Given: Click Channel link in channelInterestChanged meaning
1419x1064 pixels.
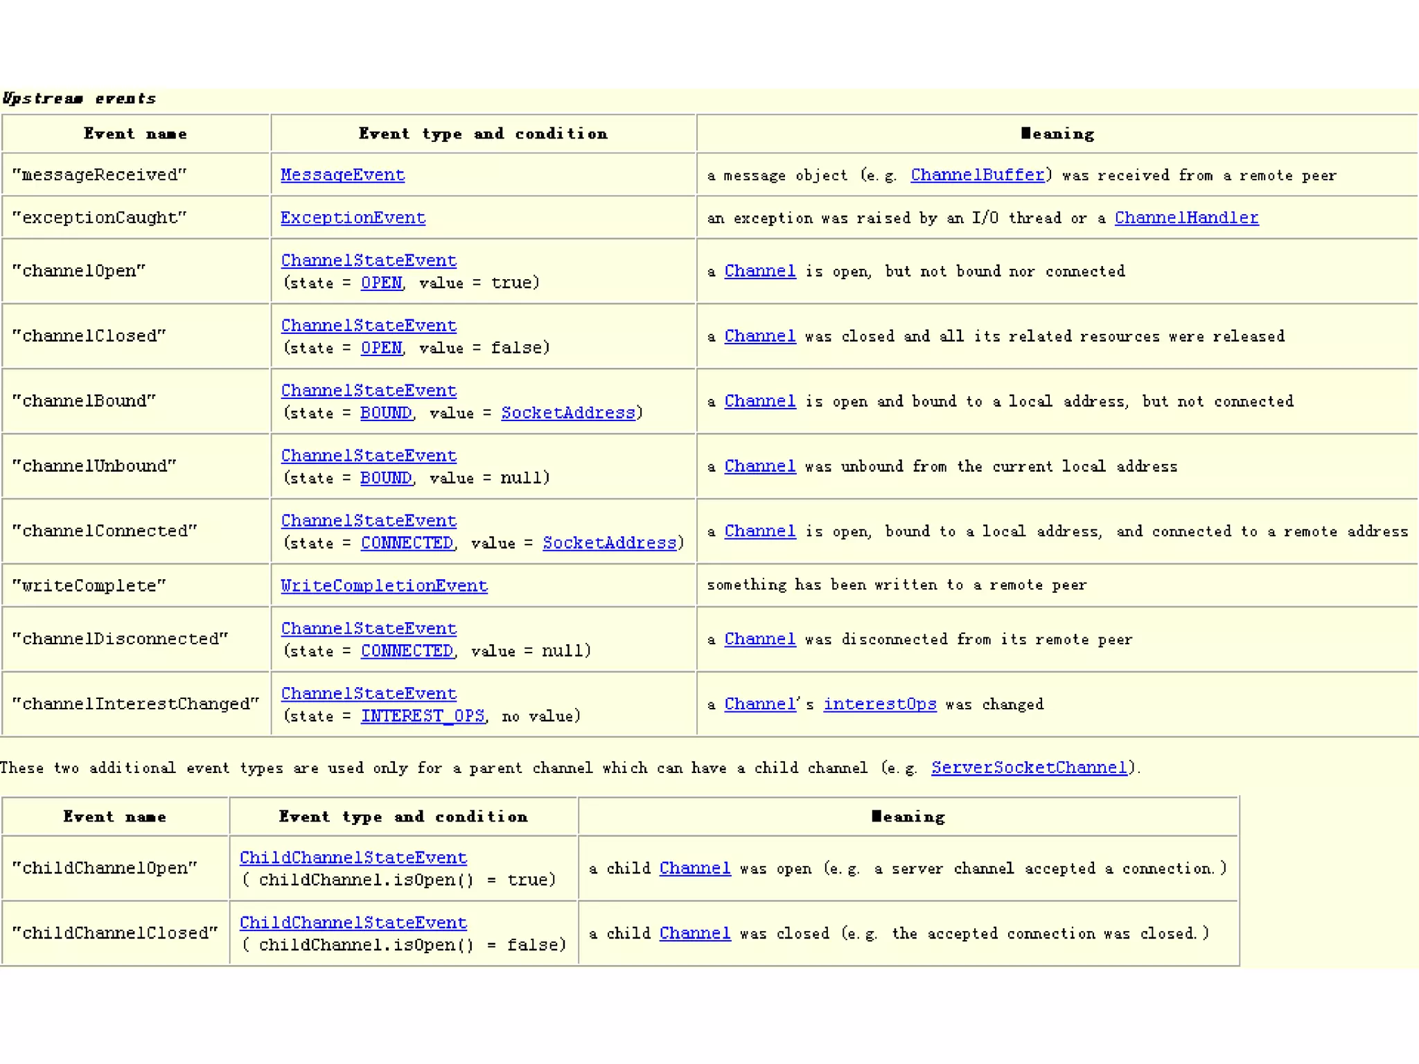Looking at the screenshot, I should 760,704.
